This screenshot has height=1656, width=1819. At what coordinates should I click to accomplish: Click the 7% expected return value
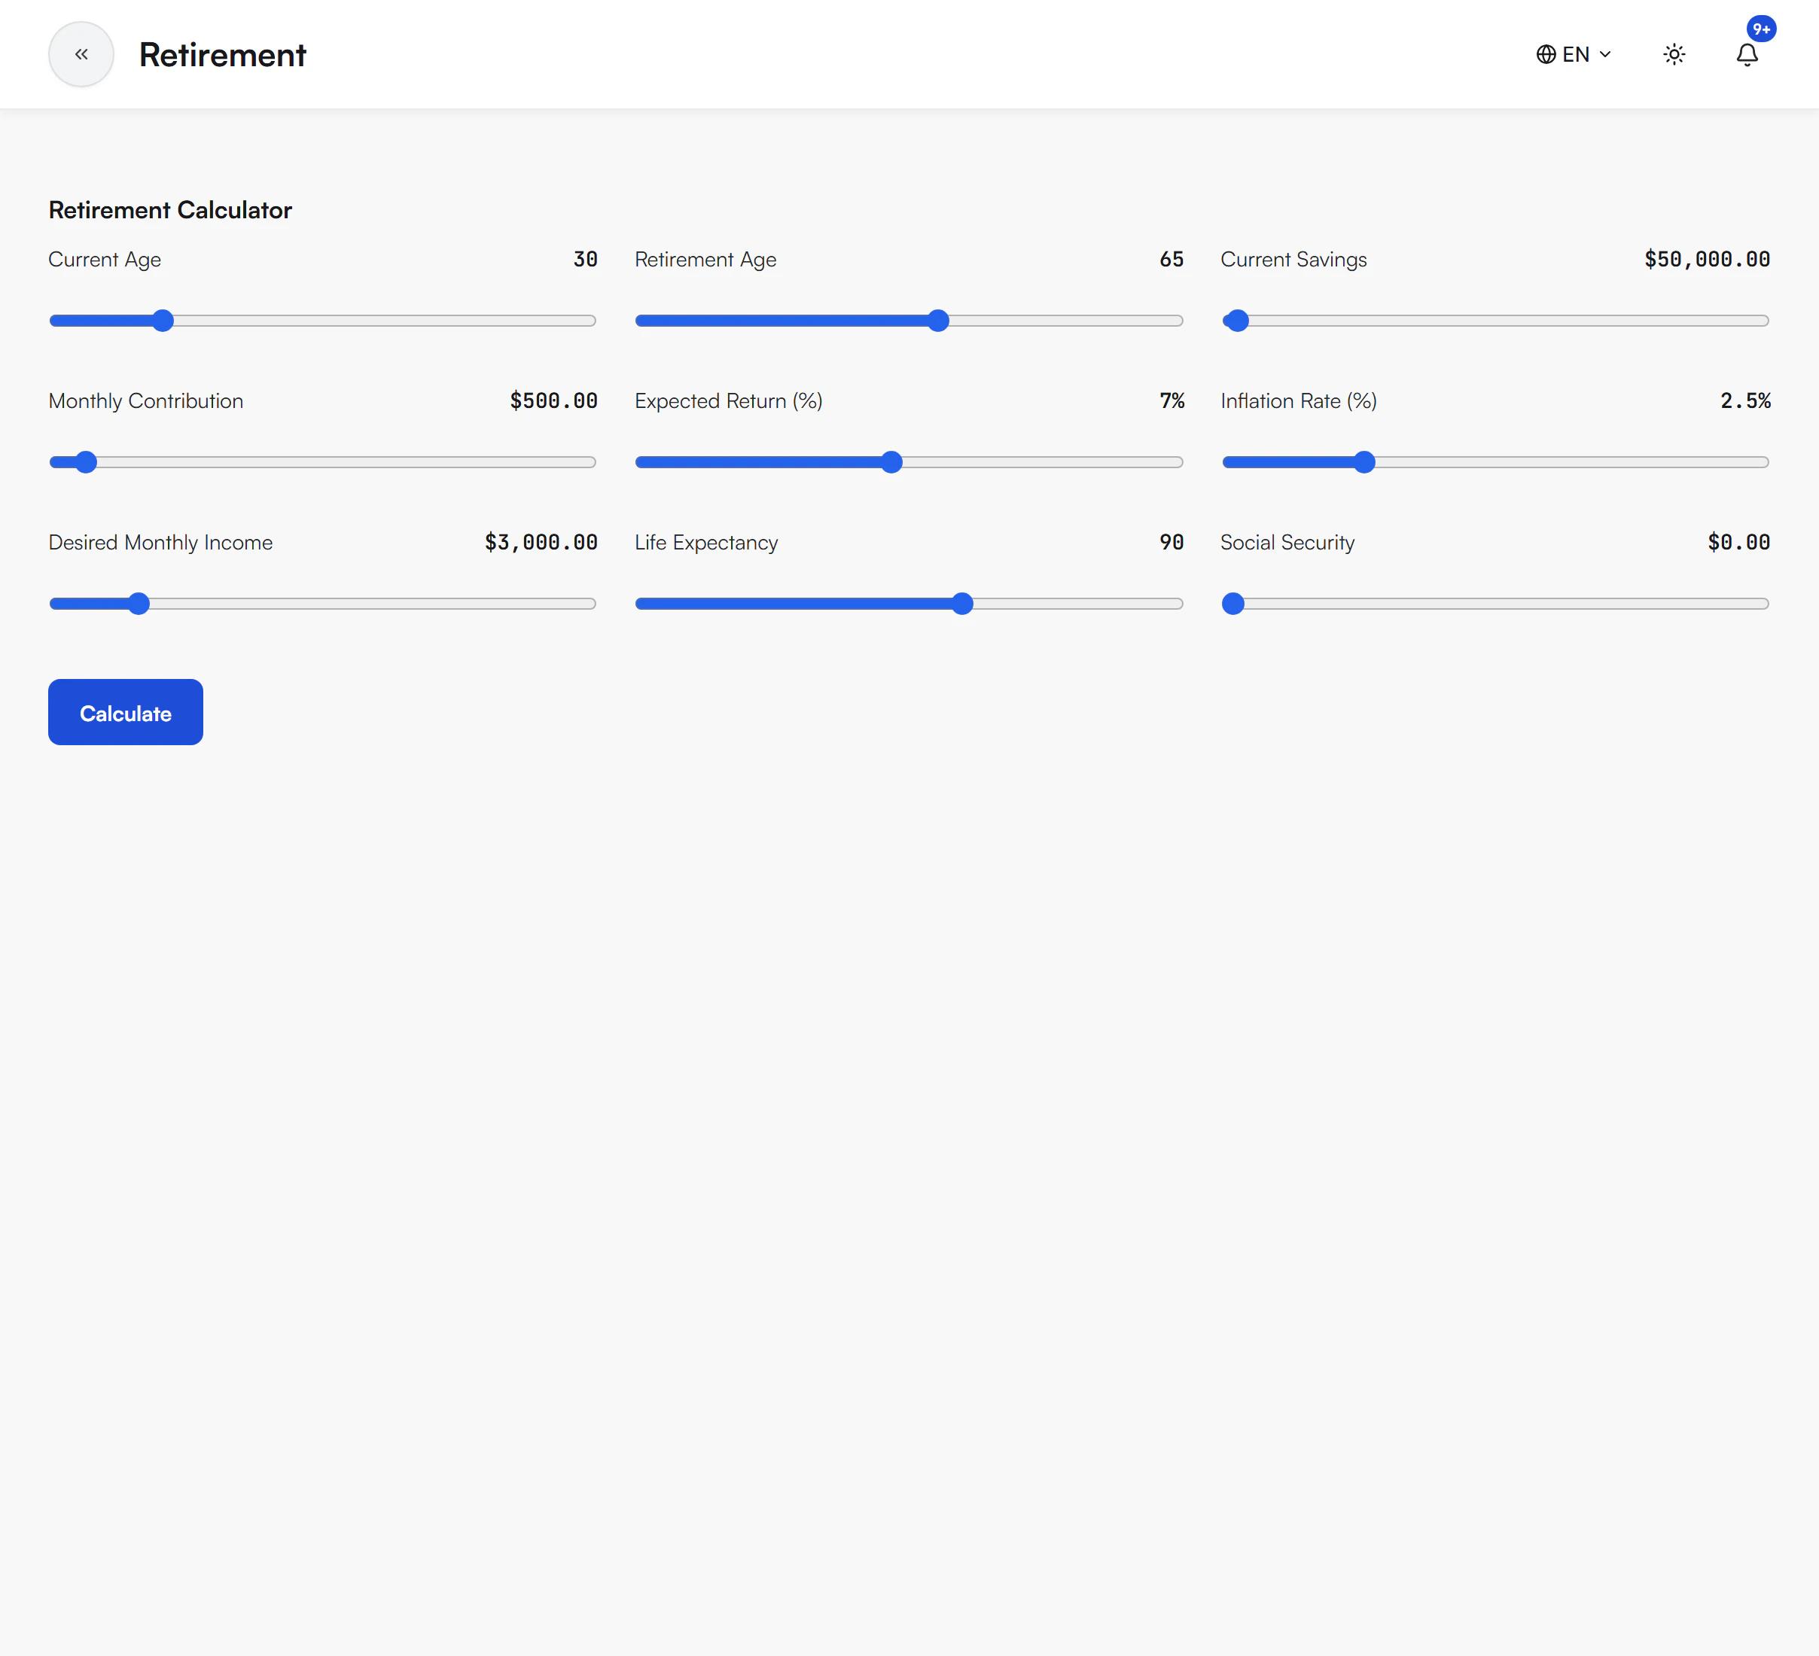(1172, 401)
